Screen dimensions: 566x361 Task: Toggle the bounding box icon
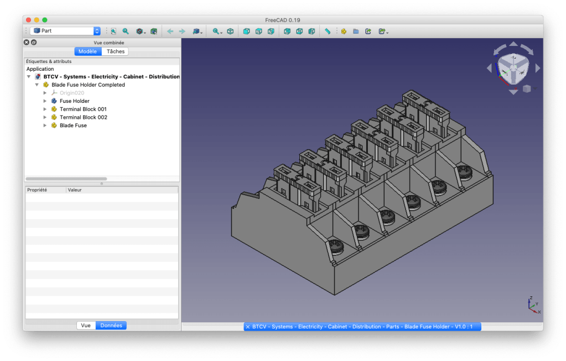(154, 32)
